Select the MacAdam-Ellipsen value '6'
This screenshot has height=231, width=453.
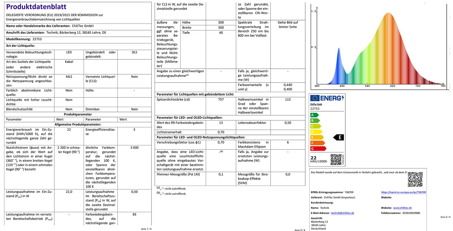point(288,142)
